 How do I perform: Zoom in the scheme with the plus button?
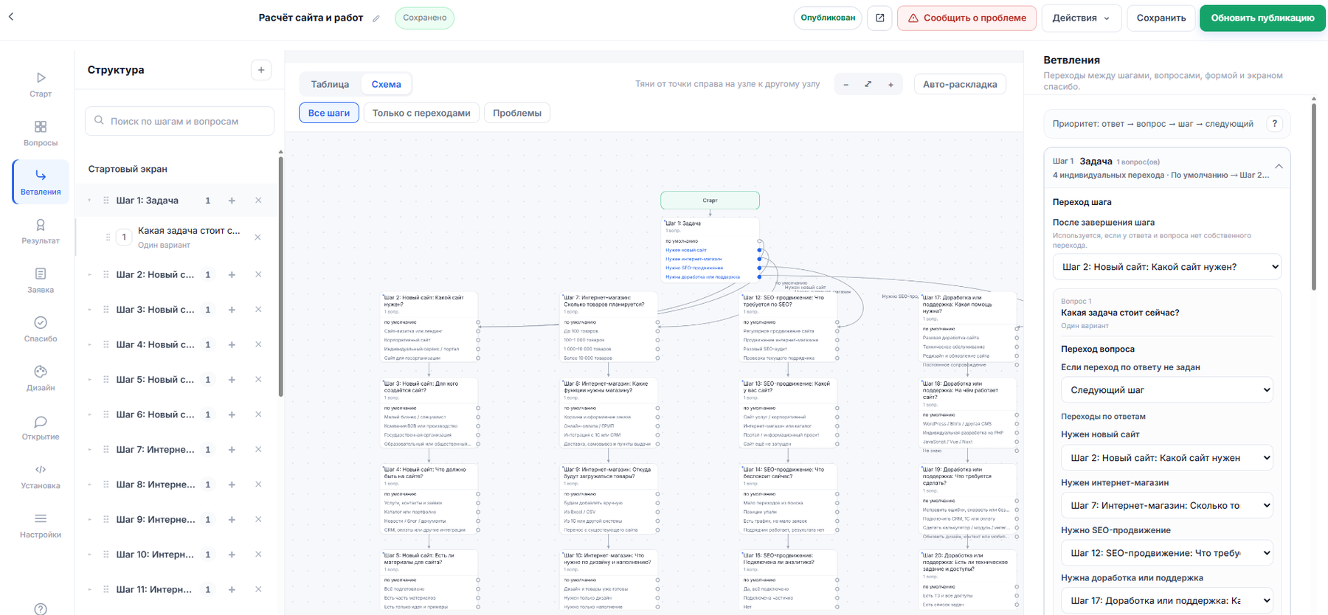coord(890,84)
